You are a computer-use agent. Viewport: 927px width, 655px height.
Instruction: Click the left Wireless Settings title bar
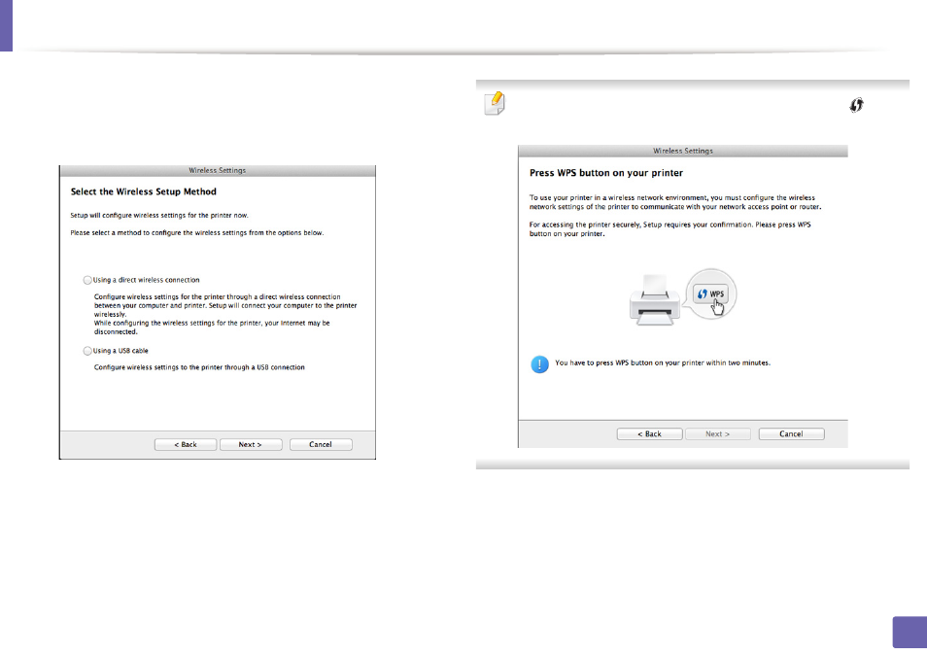218,171
